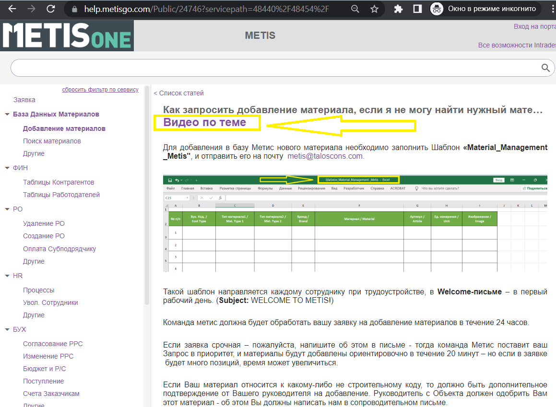Open Другие under База Данных Материалов

pos(34,153)
